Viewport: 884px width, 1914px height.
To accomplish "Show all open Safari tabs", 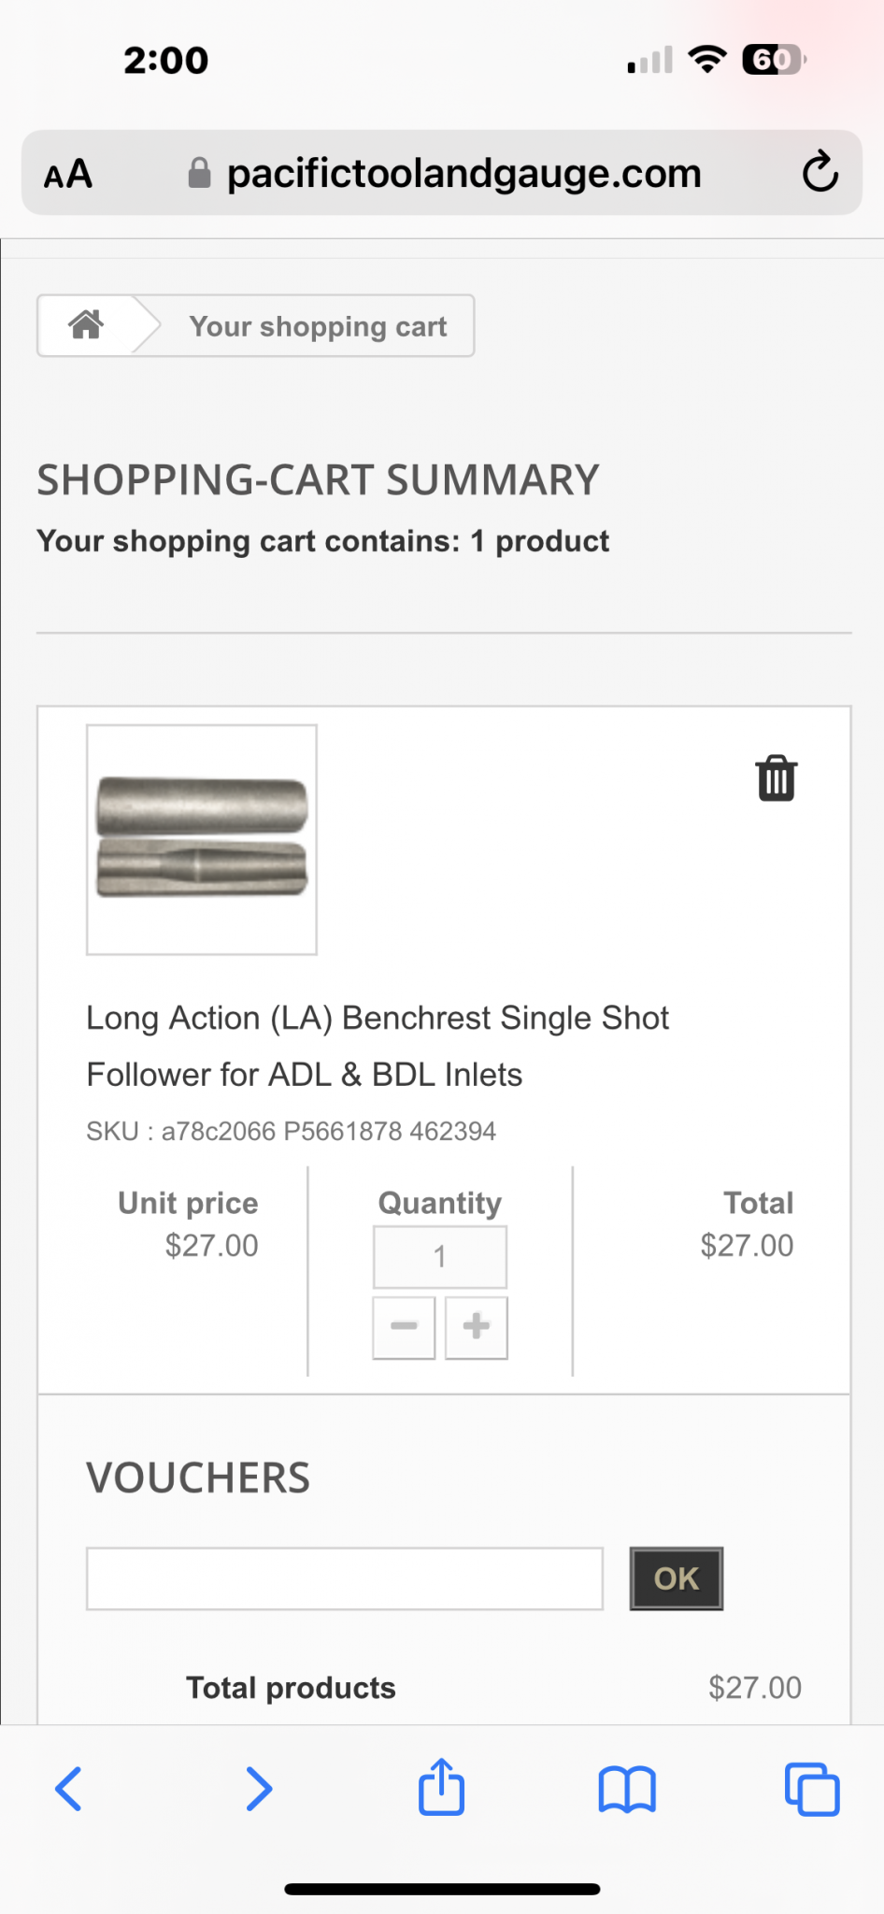I will [811, 1789].
